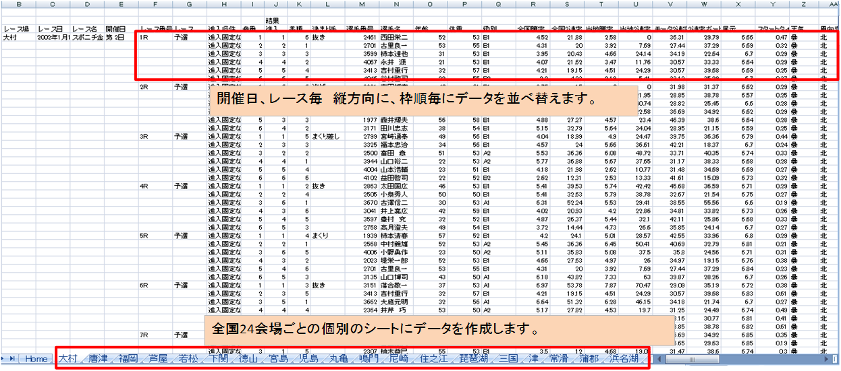The width and height of the screenshot is (841, 371).
Task: Click the レース日 header cell
Action: coord(51,30)
